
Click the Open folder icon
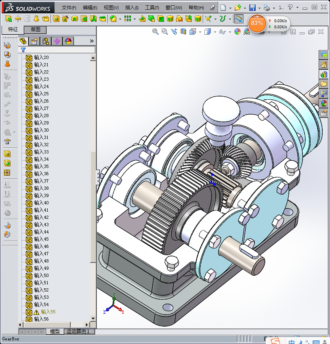tap(238, 8)
